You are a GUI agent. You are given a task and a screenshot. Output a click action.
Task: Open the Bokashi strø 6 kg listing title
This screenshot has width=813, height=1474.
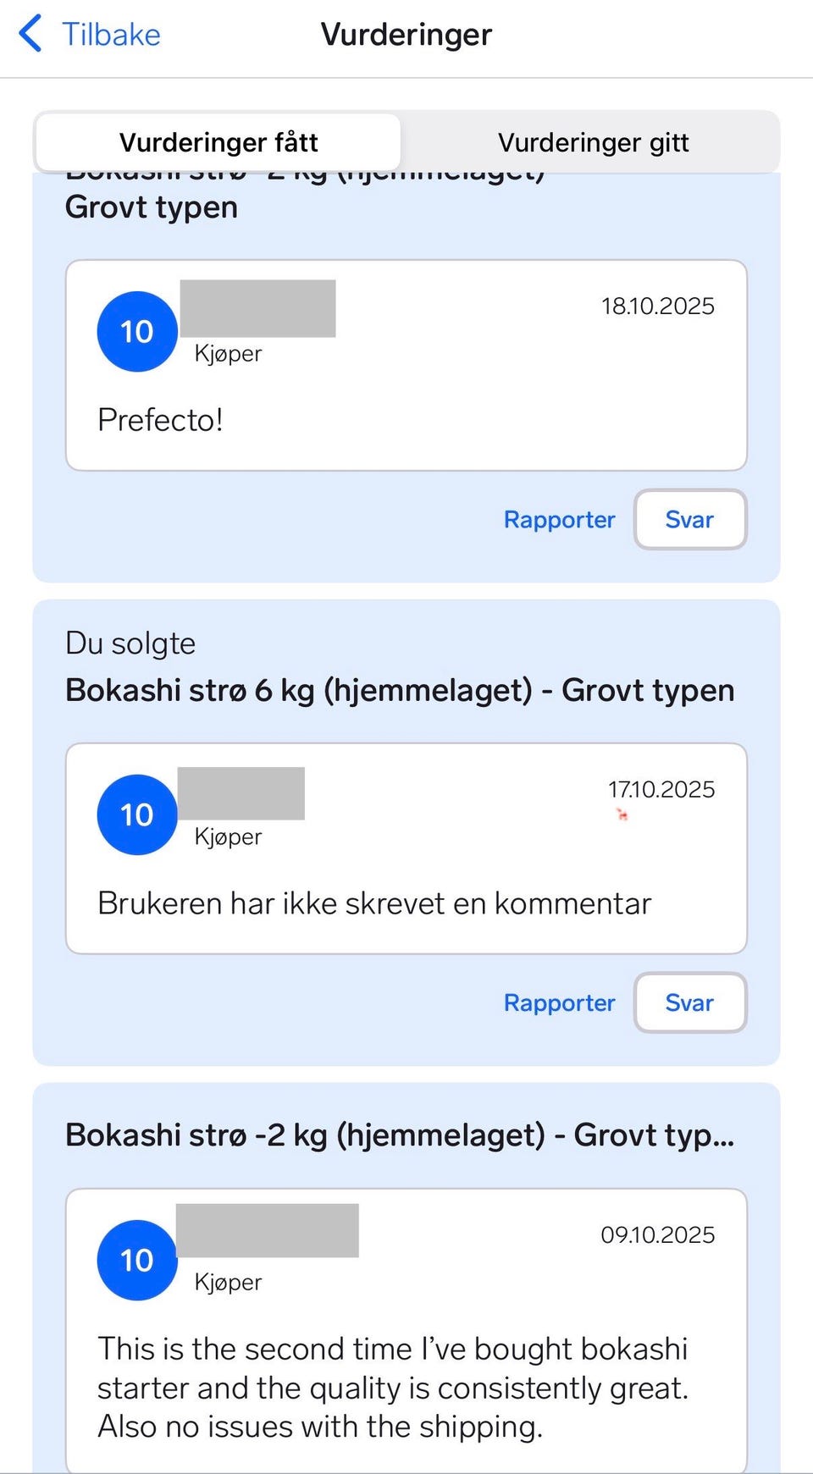[399, 690]
